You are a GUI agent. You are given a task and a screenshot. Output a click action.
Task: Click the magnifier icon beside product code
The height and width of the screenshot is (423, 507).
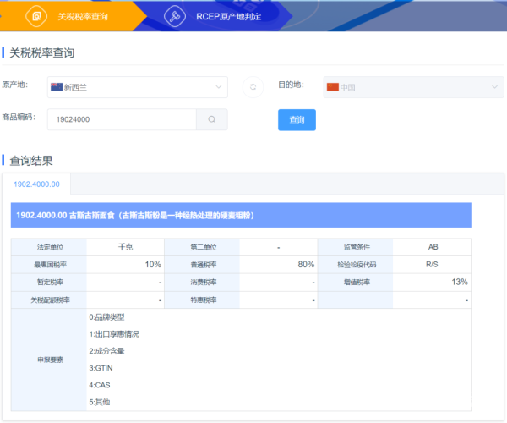coord(211,120)
